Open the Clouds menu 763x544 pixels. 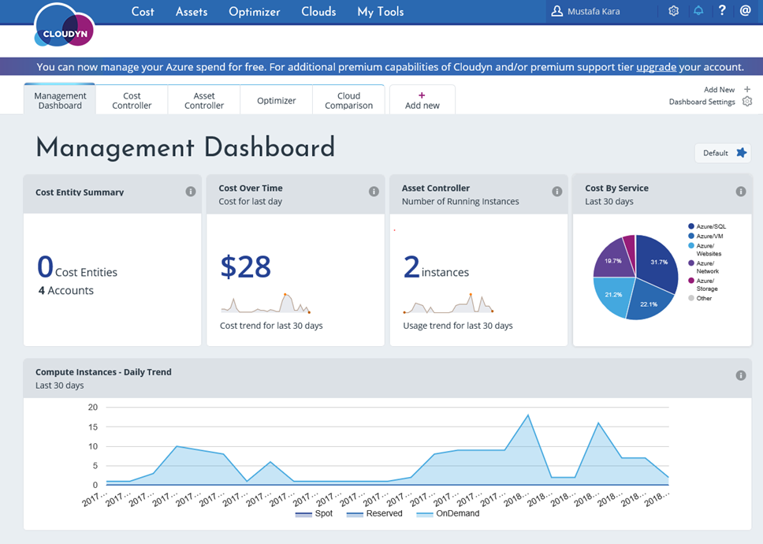pos(318,12)
